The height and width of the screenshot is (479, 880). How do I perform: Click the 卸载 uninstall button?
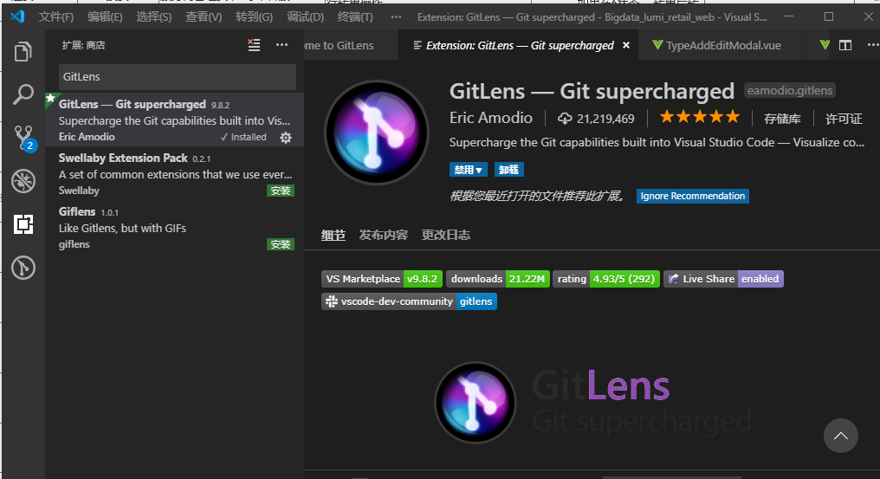tap(508, 170)
